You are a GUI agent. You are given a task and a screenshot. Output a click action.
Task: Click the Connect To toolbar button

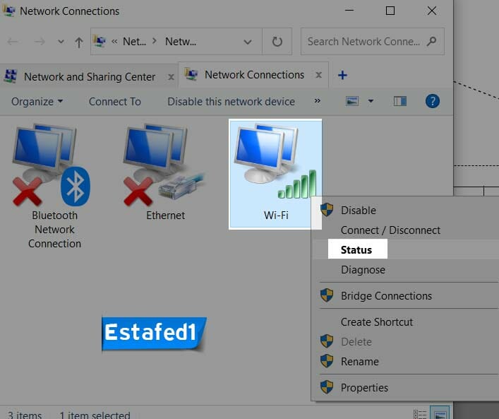click(114, 101)
